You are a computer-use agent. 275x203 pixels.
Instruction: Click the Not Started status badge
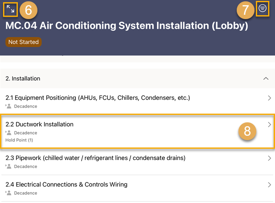(23, 42)
